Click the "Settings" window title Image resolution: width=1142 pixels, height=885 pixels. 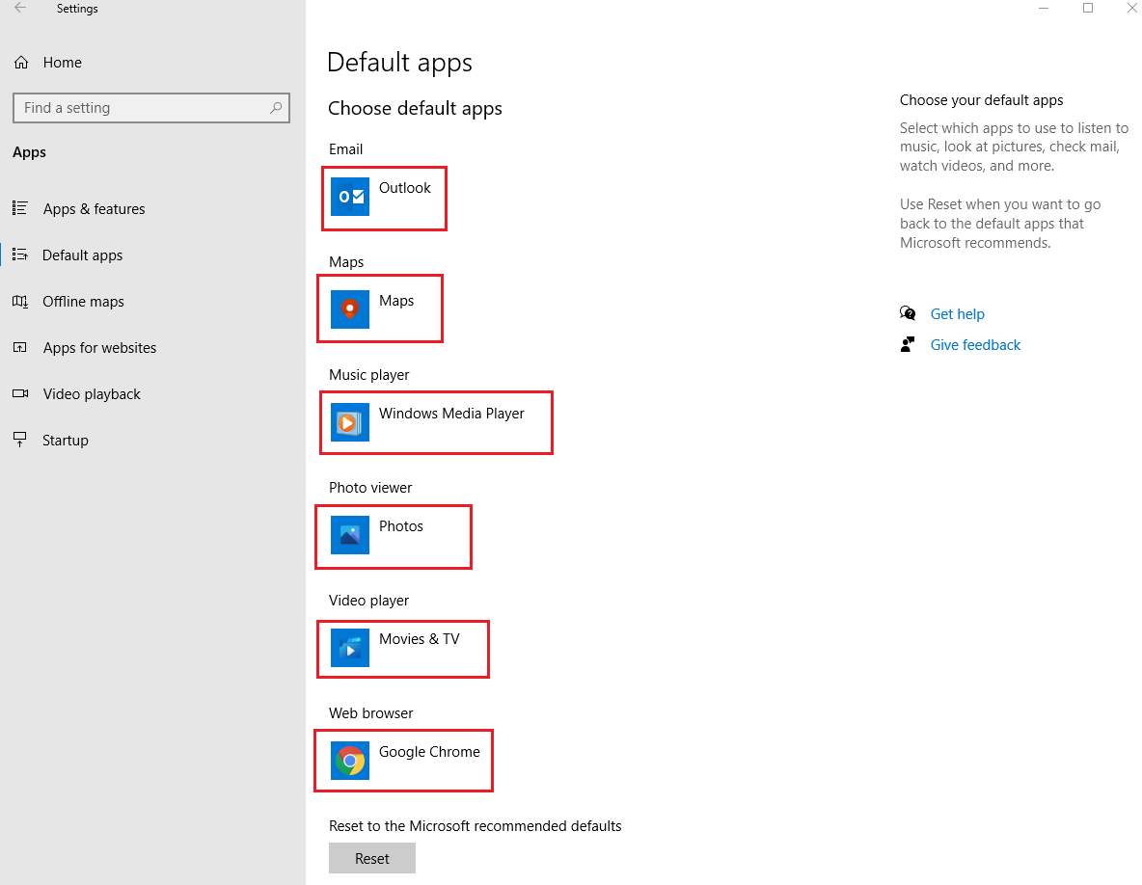click(x=77, y=9)
